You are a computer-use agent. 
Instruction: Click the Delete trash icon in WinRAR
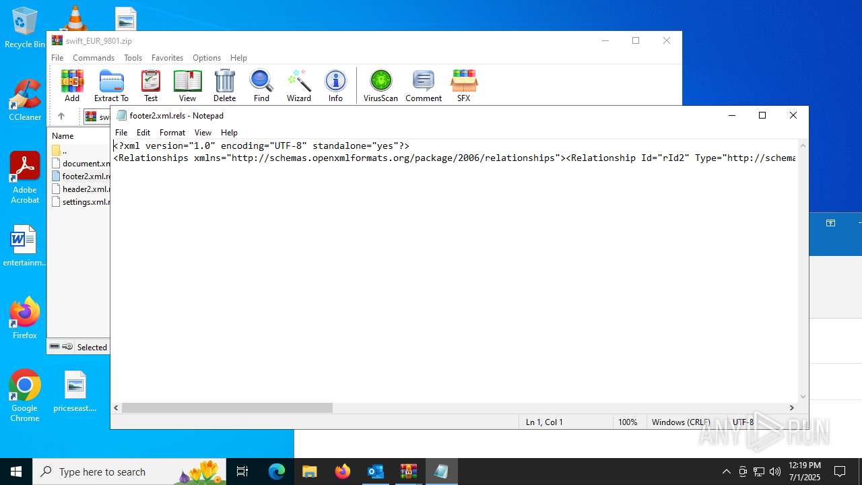click(x=224, y=86)
